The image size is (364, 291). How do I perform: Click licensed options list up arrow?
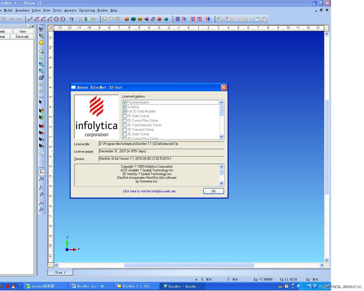coord(222,102)
